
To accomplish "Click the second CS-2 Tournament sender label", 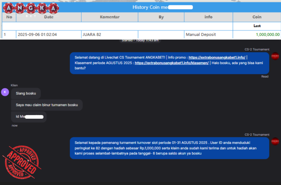I will tap(257, 135).
